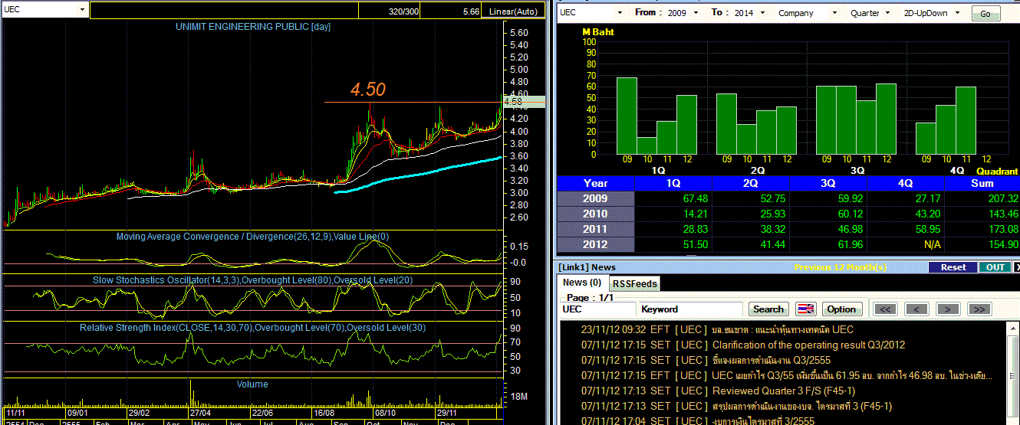Image resolution: width=1020 pixels, height=425 pixels.
Task: Click the 2Q column header in the table
Action: click(x=750, y=183)
